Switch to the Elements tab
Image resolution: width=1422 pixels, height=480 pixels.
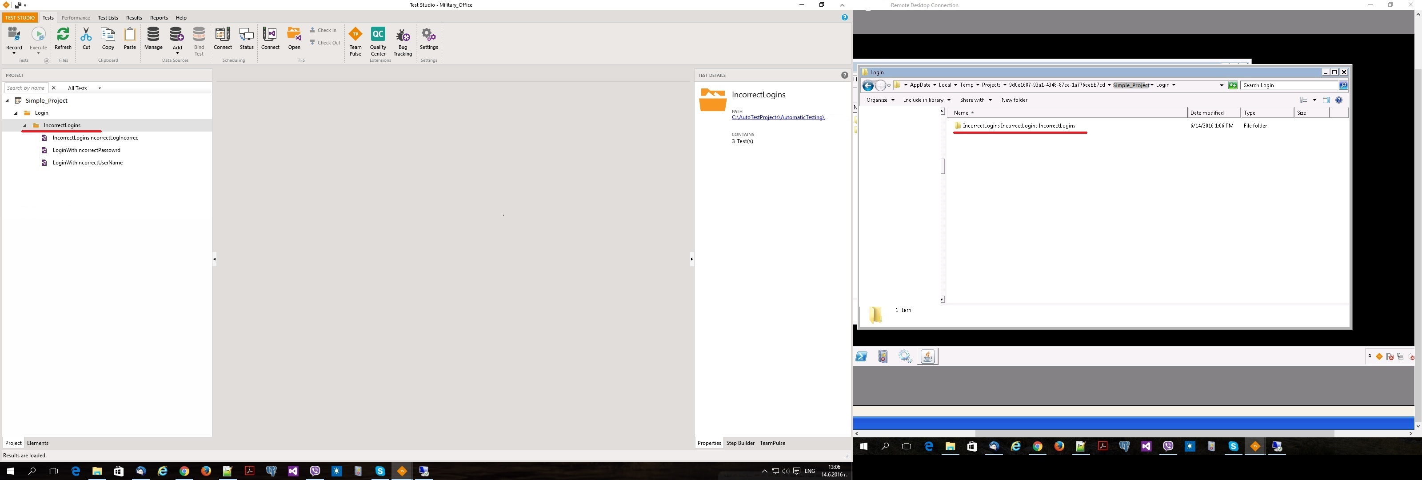tap(37, 443)
